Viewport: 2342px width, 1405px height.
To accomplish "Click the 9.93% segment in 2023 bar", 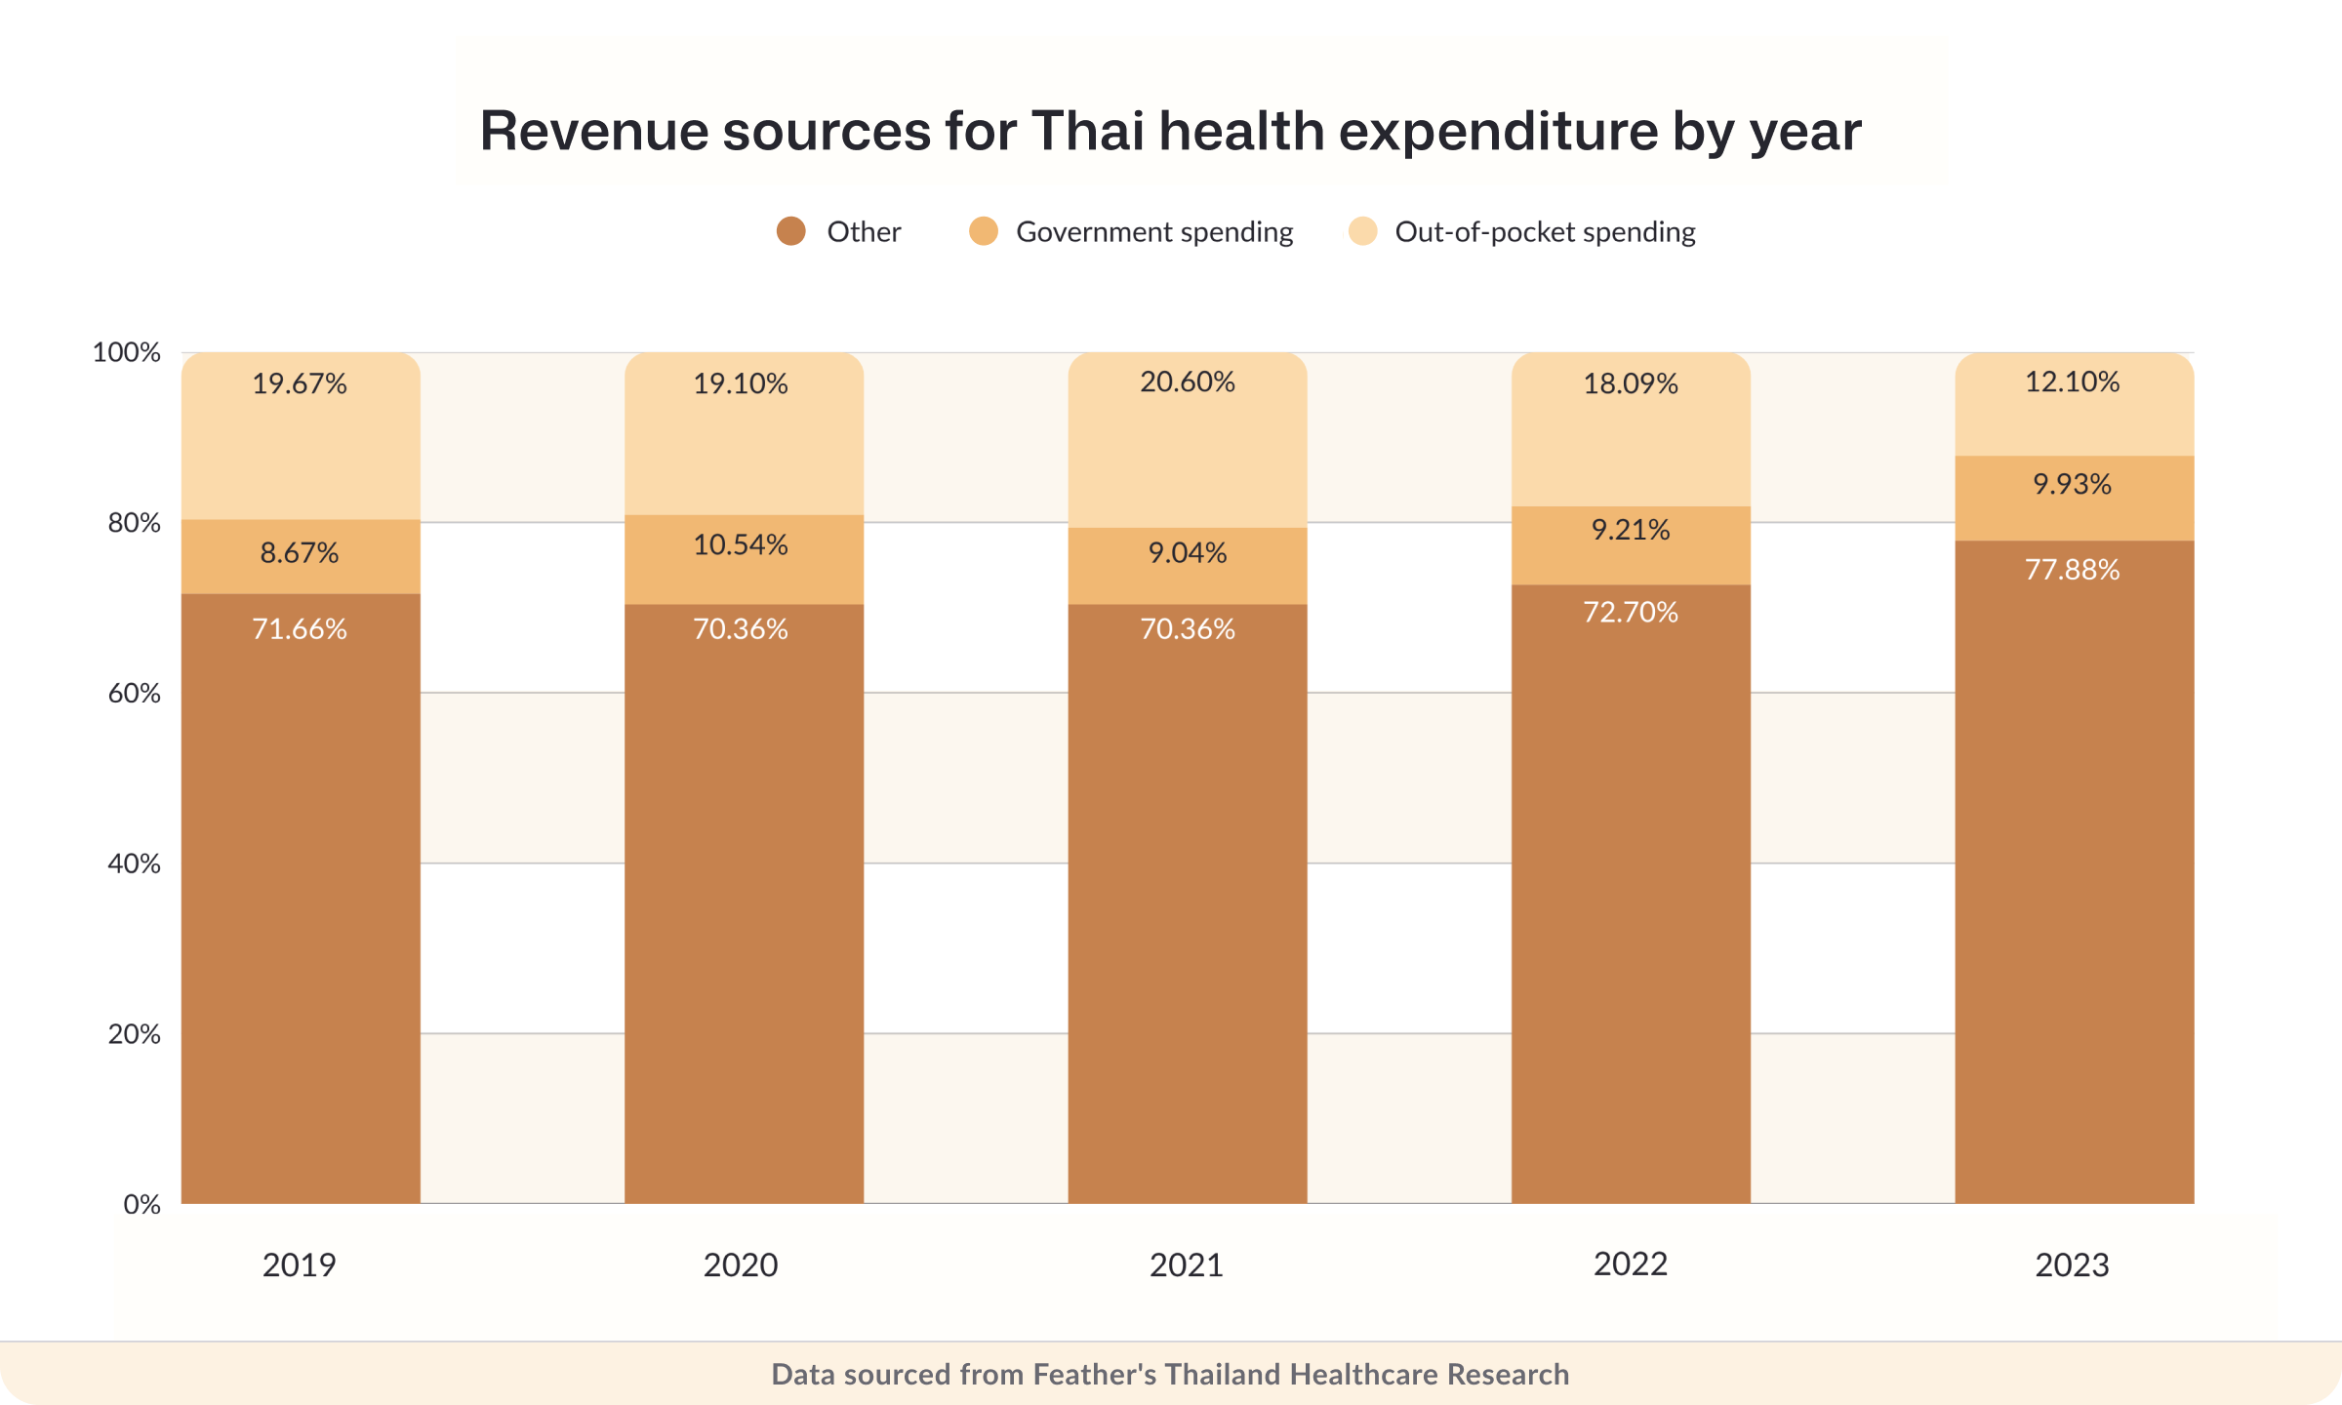I will coord(2075,499).
